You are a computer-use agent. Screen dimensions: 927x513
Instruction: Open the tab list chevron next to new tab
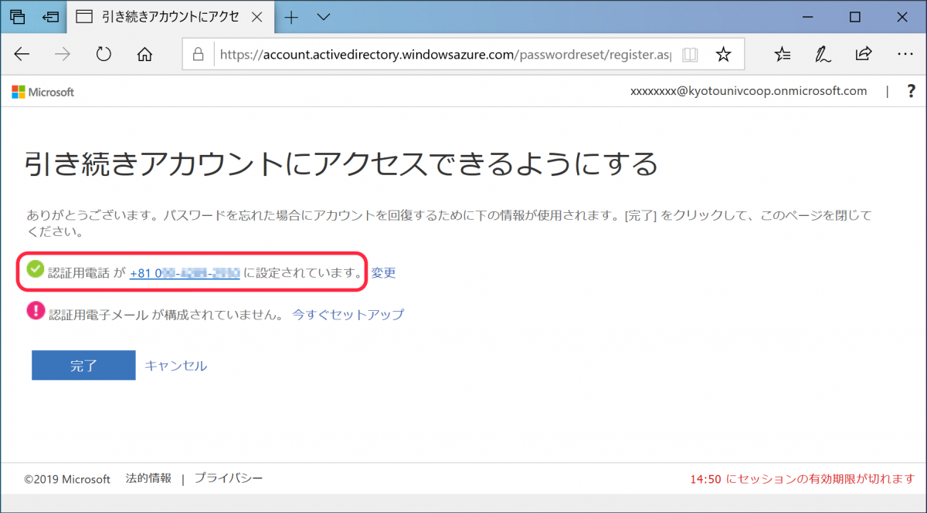pyautogui.click(x=323, y=17)
